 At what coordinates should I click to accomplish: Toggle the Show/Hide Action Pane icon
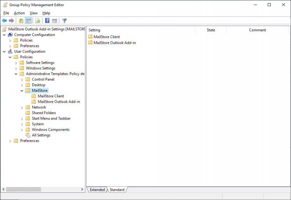pyautogui.click(x=55, y=21)
